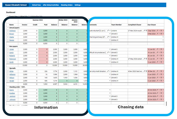Open the Standing Orders menu
This screenshot has width=177, height=119.
coord(67,5)
